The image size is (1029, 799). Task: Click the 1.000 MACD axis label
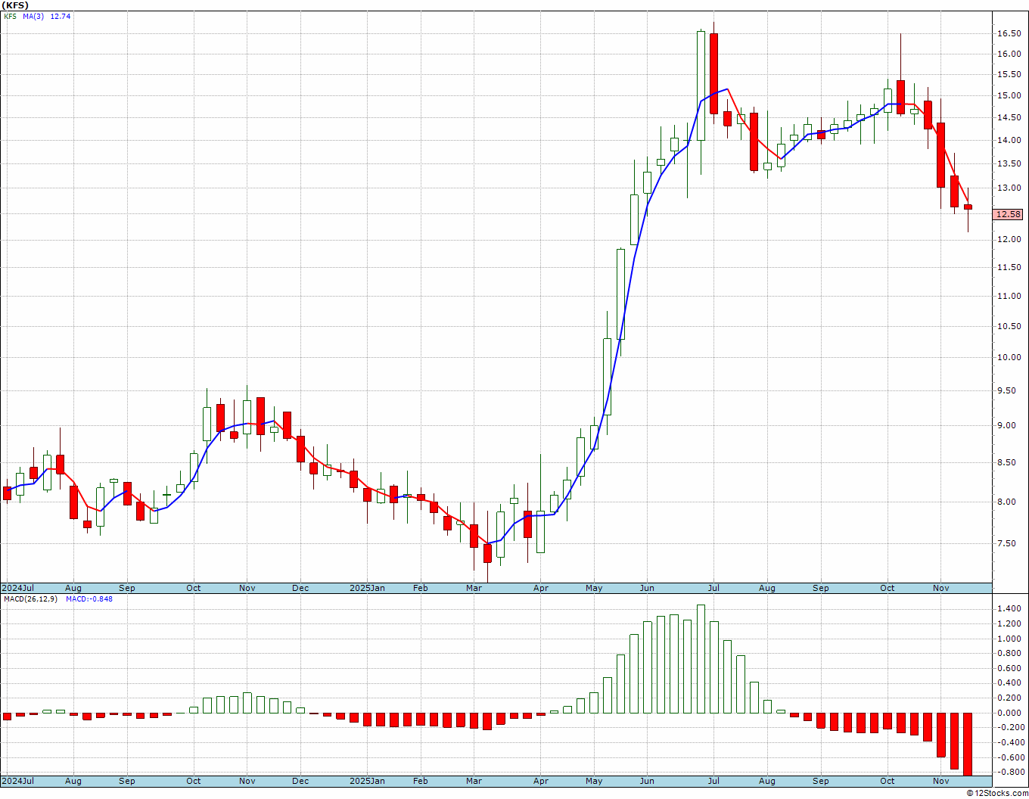tap(1009, 639)
